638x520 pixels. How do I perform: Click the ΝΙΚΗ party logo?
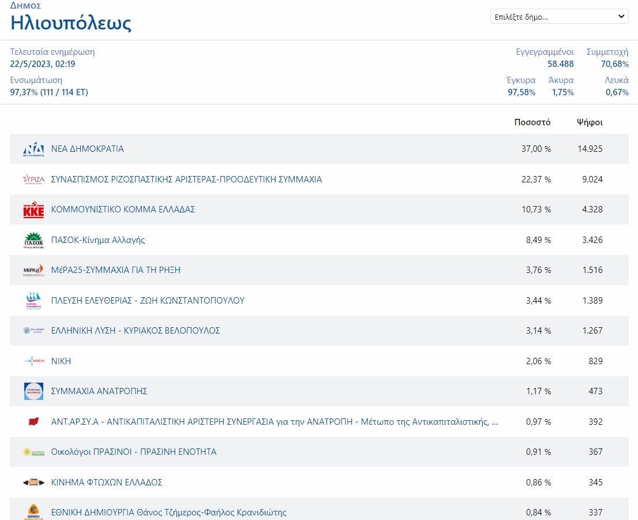point(34,361)
